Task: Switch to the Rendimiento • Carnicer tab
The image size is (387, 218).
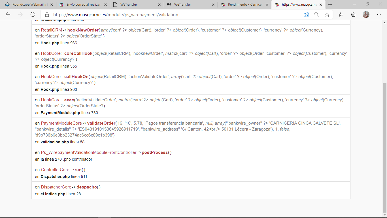Action: point(244,5)
